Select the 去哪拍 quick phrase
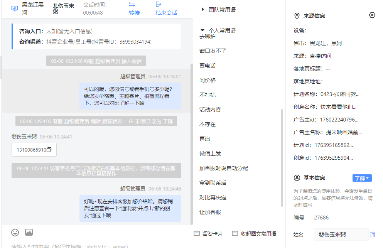Viewport: 383px width, 248px height. tap(208, 36)
